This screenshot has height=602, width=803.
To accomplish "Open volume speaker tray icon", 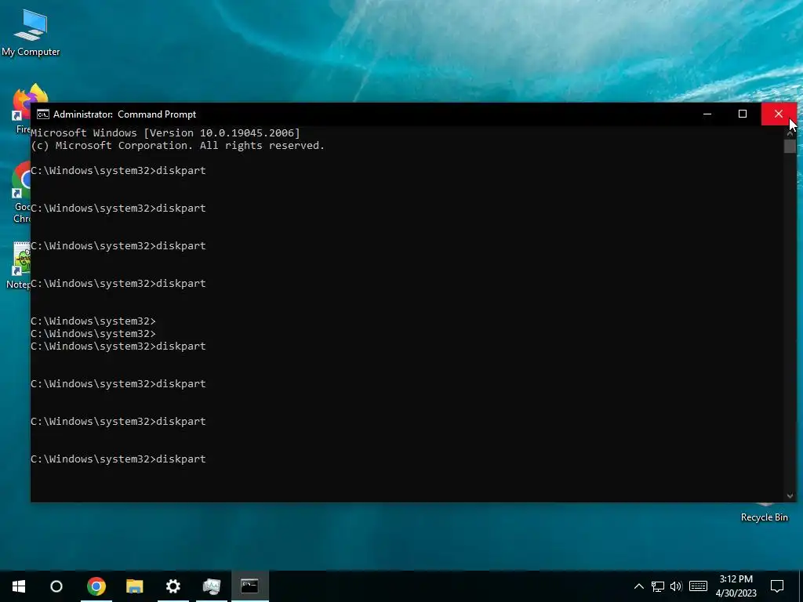I will (676, 586).
